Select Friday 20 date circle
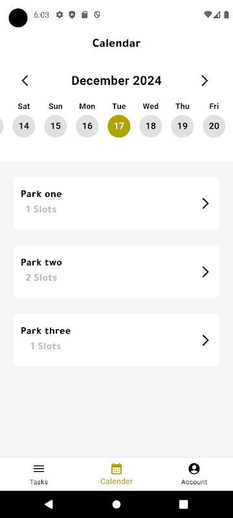Viewport: 233px width, 518px height. 214,126
